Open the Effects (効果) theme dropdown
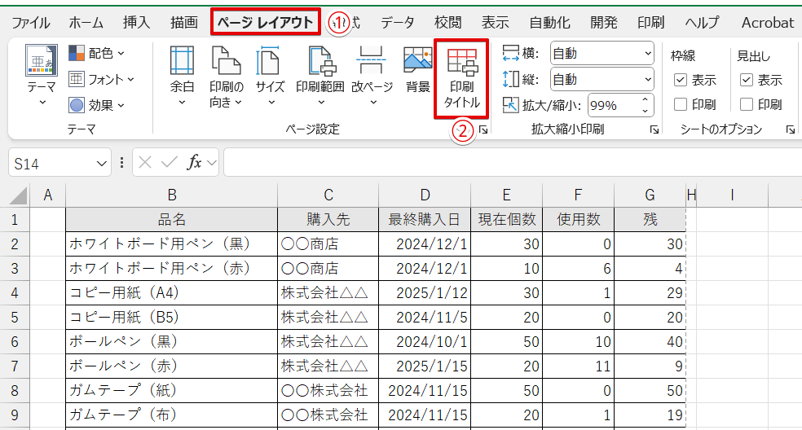 click(97, 105)
